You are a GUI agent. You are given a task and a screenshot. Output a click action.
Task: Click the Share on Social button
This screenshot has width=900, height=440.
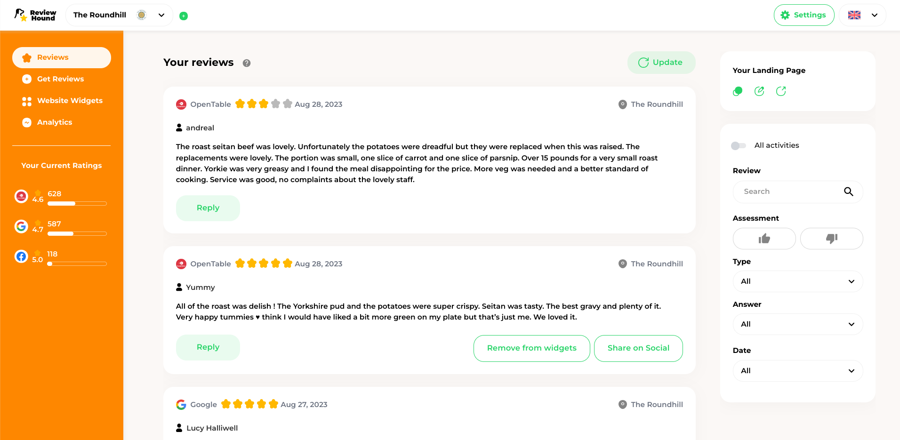pyautogui.click(x=638, y=348)
